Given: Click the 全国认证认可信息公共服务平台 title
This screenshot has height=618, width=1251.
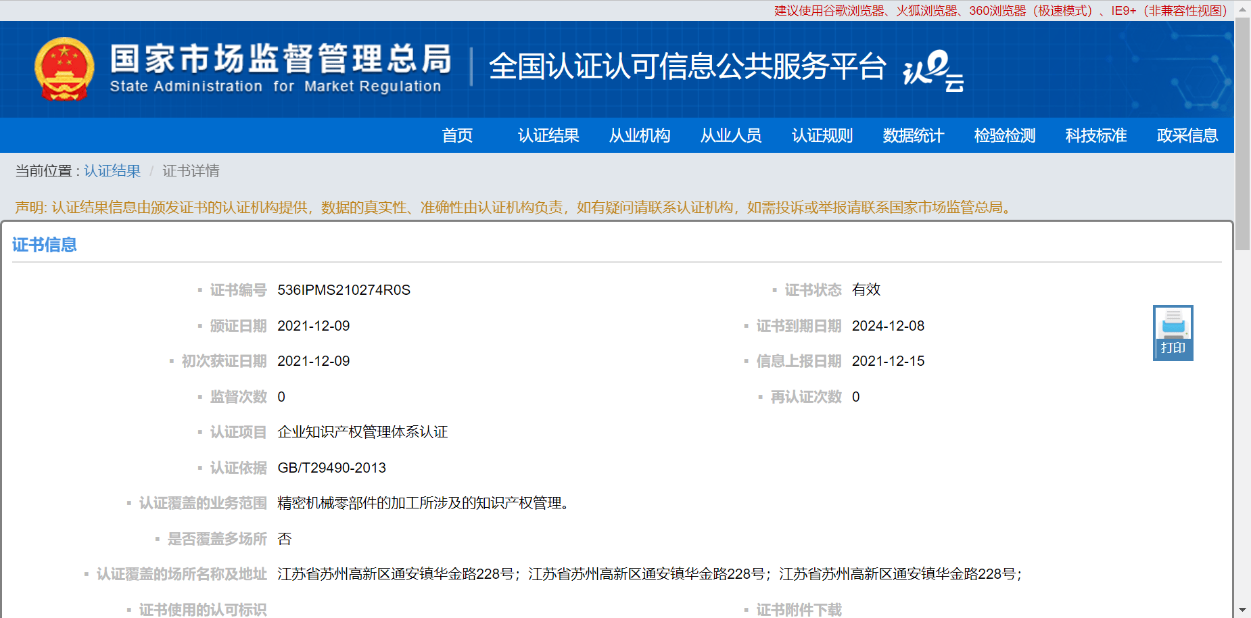Looking at the screenshot, I should coord(687,66).
